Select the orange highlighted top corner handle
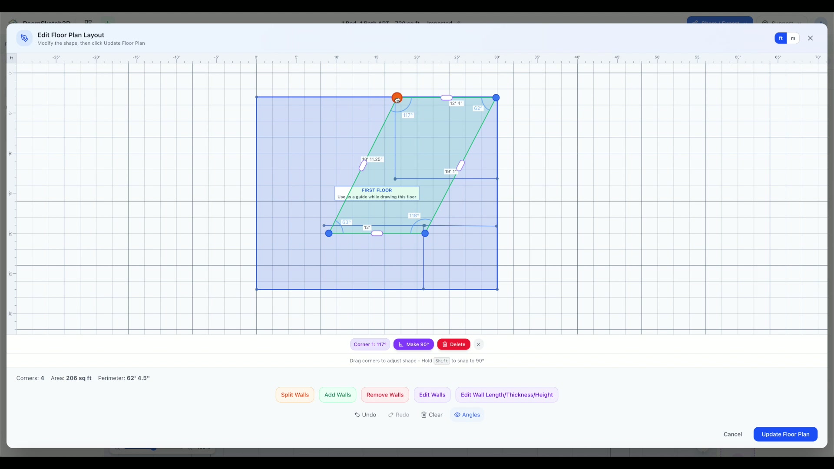834x469 pixels. (397, 98)
